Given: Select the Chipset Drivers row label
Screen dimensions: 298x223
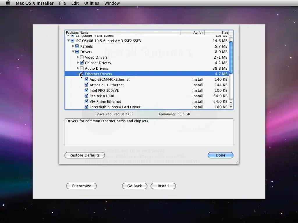Looking at the screenshot, I should point(98,63).
